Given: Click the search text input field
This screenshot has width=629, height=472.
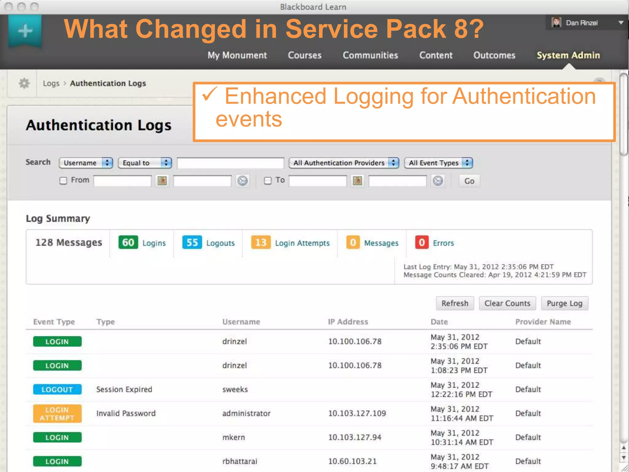Looking at the screenshot, I should pos(230,163).
